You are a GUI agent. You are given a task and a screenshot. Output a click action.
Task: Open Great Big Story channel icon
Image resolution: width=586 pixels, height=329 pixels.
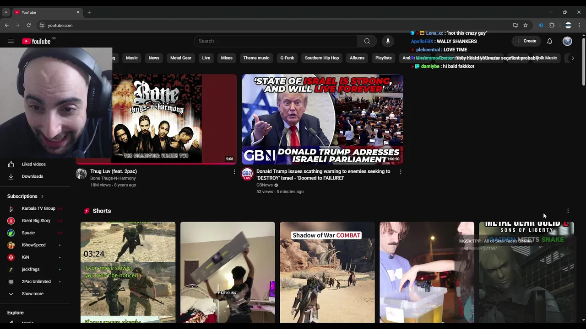[11, 221]
